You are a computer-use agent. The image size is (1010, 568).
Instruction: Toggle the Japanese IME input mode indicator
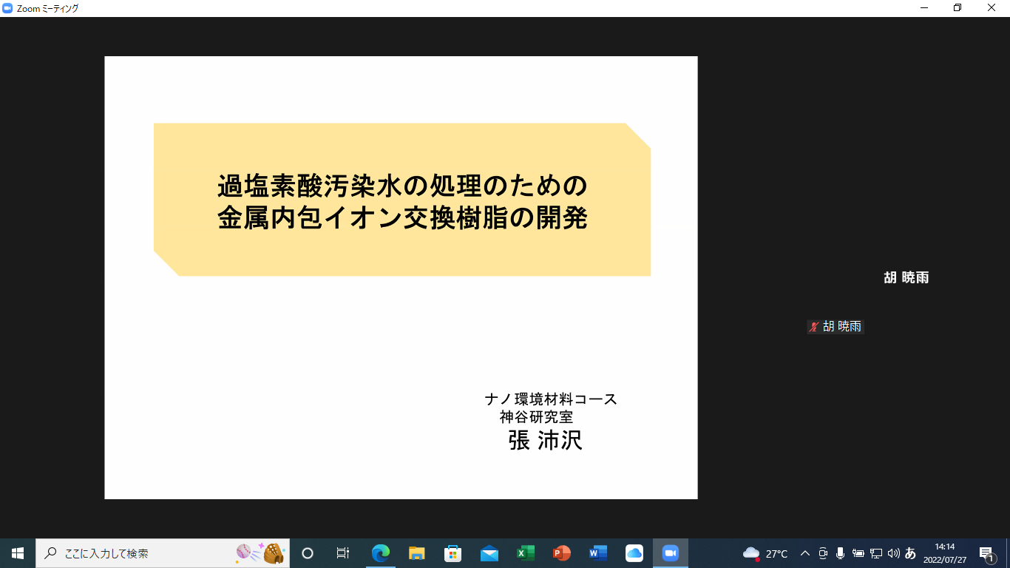[910, 553]
